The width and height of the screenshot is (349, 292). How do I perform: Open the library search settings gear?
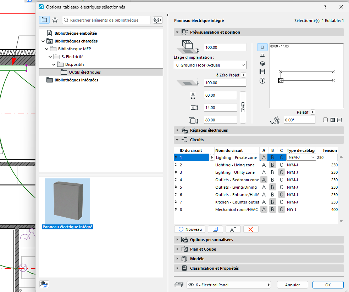[157, 20]
